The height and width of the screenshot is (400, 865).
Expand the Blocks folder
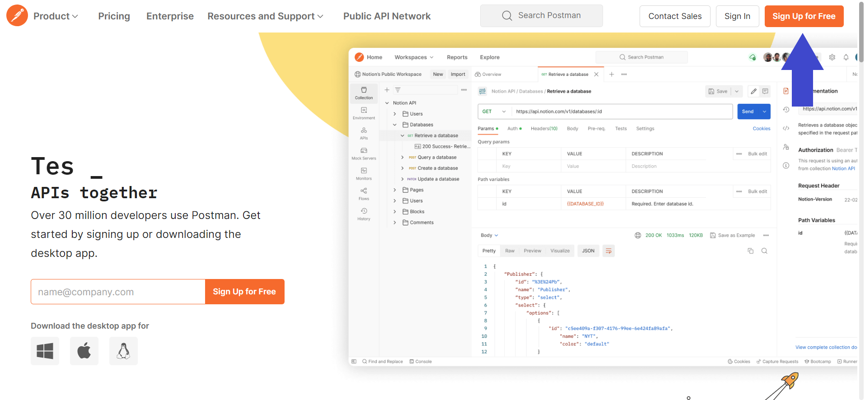[395, 212]
